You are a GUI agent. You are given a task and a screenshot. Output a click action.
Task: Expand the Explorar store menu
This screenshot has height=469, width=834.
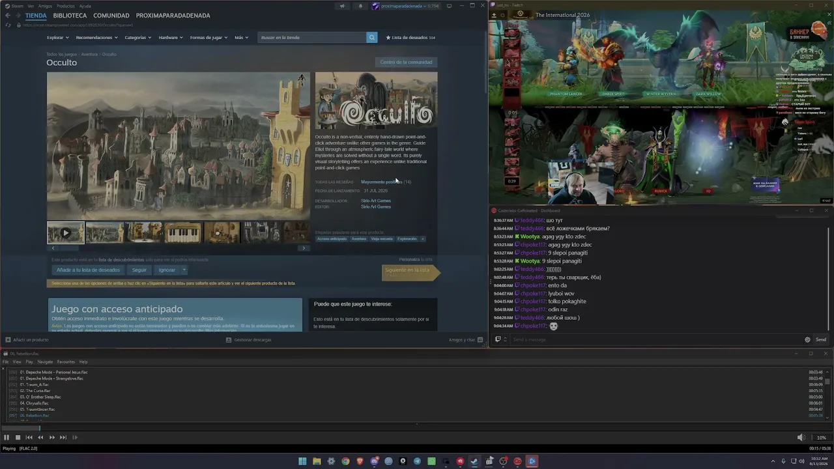pos(57,38)
